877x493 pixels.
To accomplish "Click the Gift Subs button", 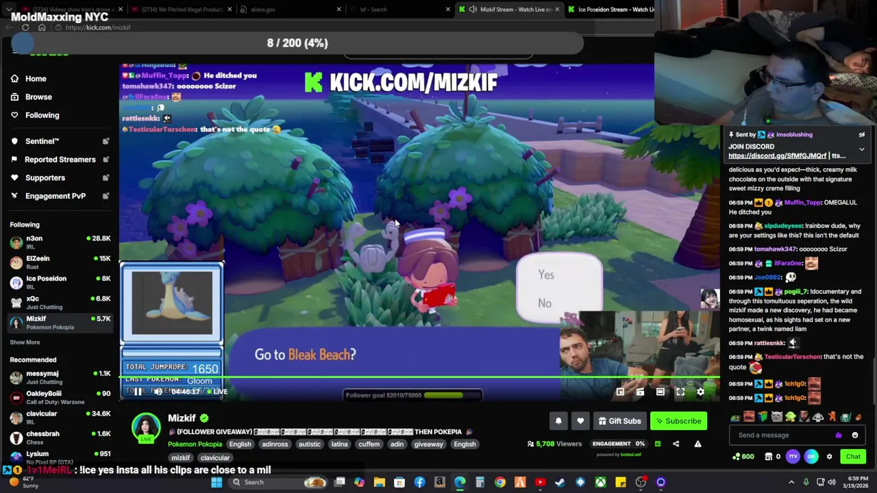I will tap(619, 421).
